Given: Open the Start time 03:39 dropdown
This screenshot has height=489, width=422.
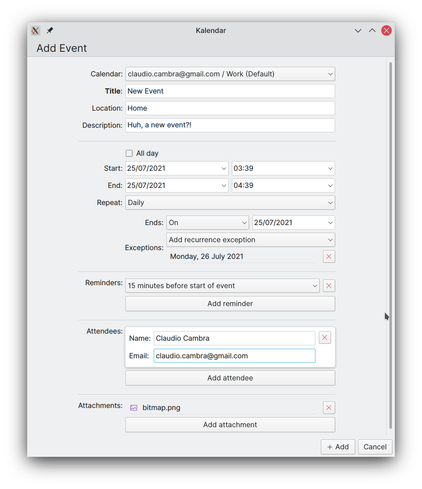Looking at the screenshot, I should [x=283, y=168].
